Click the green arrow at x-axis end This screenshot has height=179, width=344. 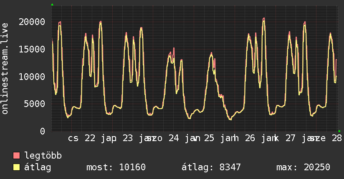339,131
